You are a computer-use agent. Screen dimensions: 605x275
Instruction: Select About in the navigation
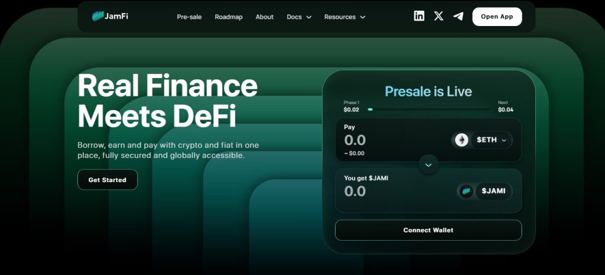pos(265,17)
